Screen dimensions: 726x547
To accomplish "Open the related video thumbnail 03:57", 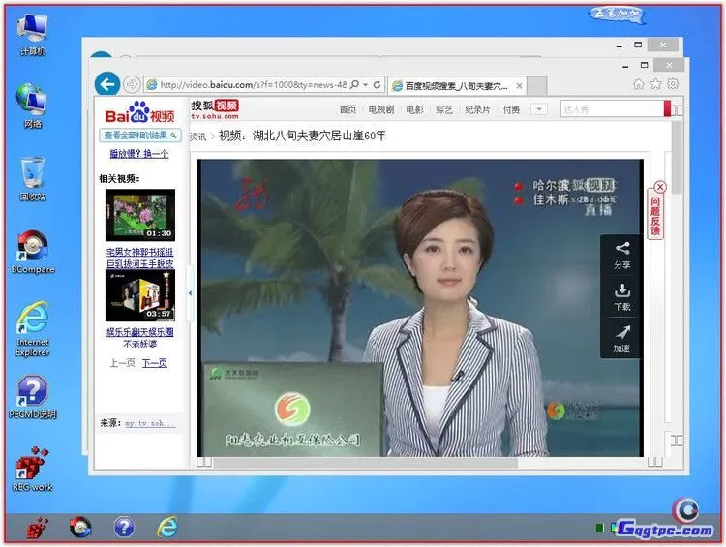I will coord(139,295).
